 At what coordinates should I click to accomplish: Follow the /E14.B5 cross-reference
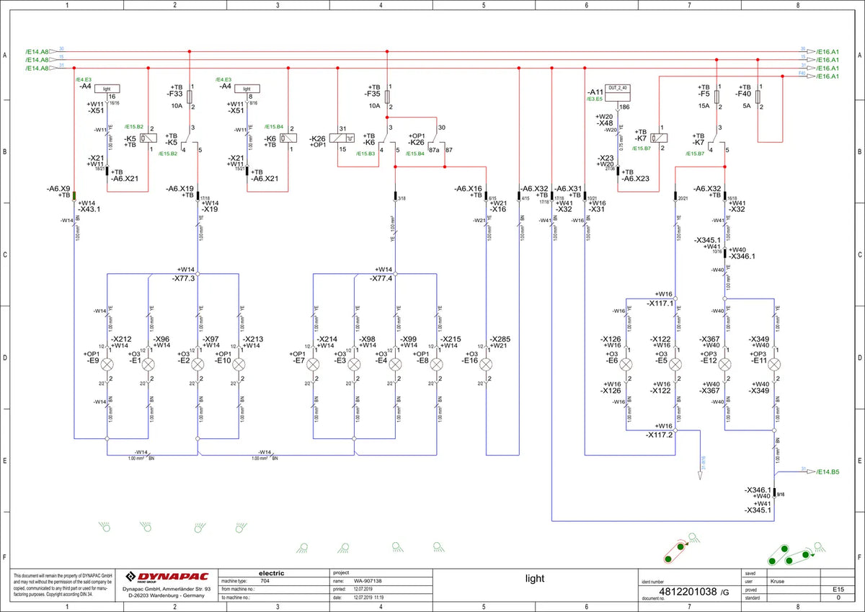tap(829, 471)
